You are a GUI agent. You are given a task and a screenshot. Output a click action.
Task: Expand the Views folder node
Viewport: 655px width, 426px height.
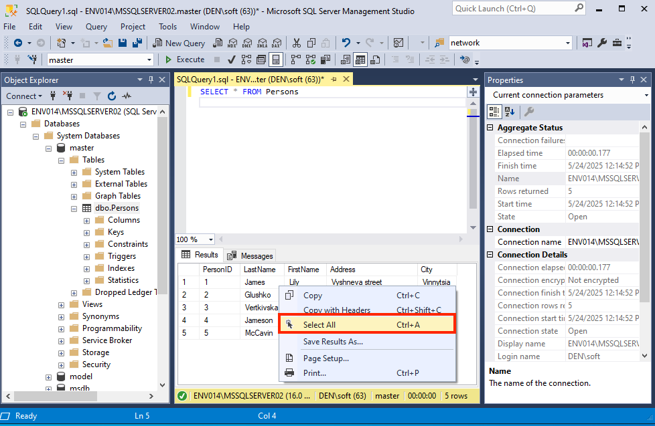pos(61,305)
